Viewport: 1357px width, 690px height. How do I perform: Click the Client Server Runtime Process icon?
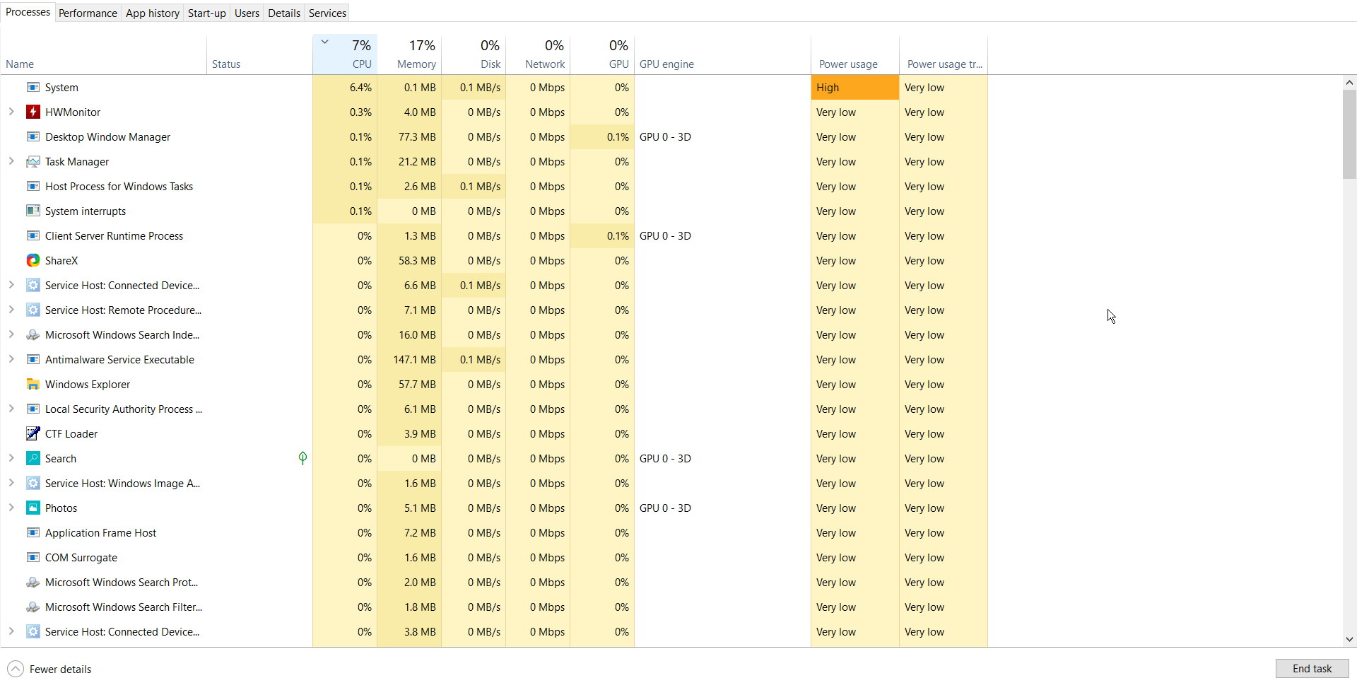33,236
